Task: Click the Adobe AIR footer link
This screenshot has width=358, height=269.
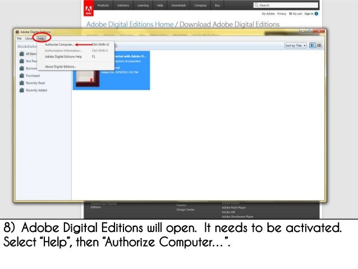Action: click(228, 212)
